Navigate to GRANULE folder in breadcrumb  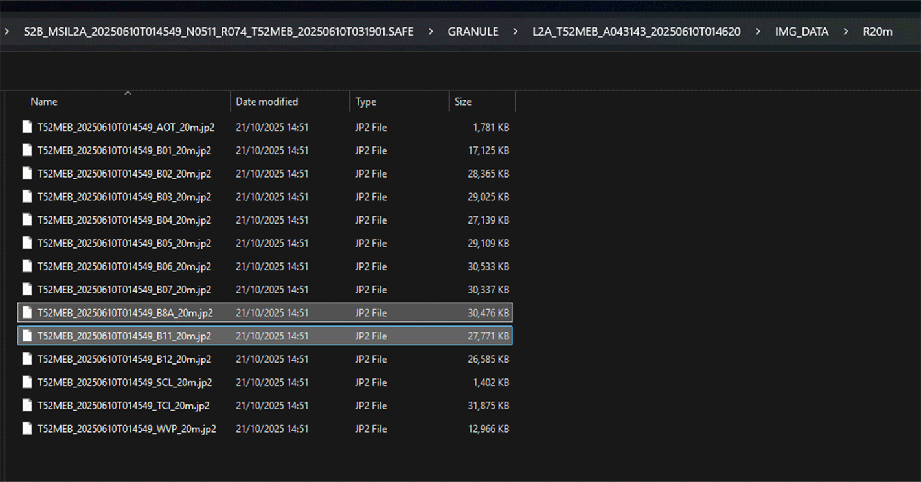[x=473, y=32]
